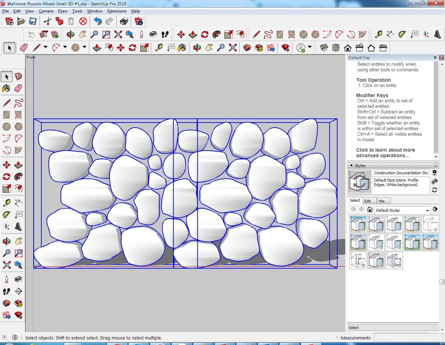Image resolution: width=445 pixels, height=345 pixels.
Task: Switch to Iso view with the first house icon
Action: click(x=324, y=48)
